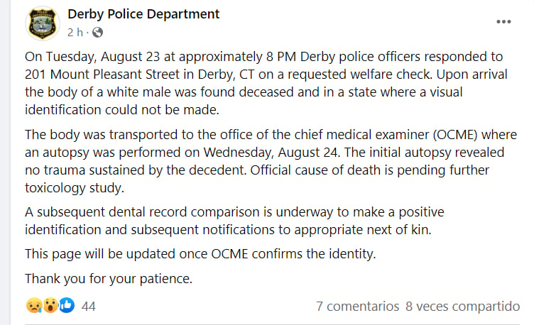Open the Derby Police Department badge avatar

[43, 23]
